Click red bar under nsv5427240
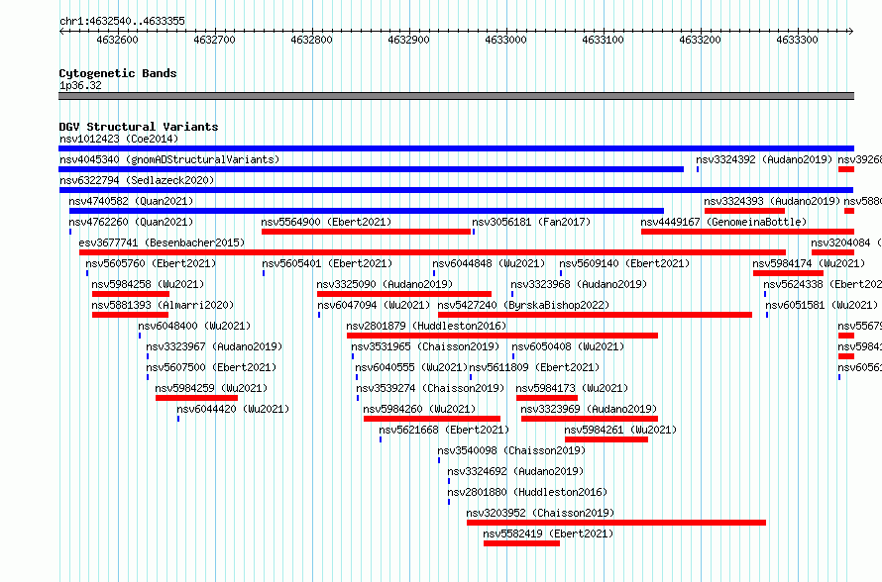Image resolution: width=882 pixels, height=582 pixels. click(x=596, y=315)
